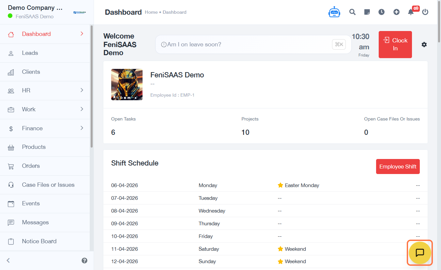This screenshot has width=441, height=270.
Task: Open the yellow chat bubble widget
Action: pos(420,253)
